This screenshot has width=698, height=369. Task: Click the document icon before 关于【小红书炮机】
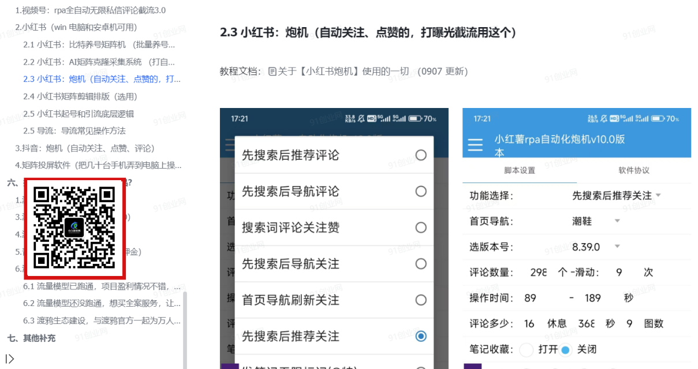click(273, 72)
